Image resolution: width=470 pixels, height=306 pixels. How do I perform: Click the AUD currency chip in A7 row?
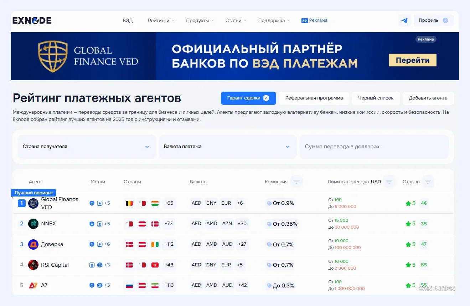pyautogui.click(x=227, y=285)
